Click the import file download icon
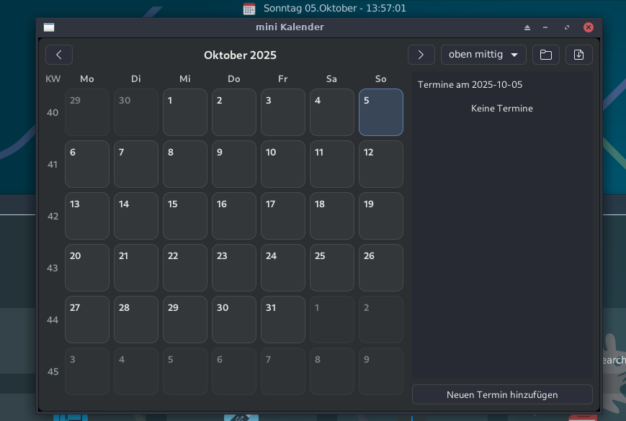Image resolution: width=626 pixels, height=421 pixels. (x=578, y=55)
